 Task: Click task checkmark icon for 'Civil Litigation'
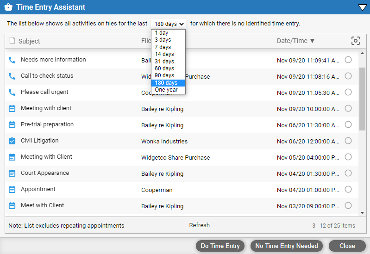click(x=12, y=141)
